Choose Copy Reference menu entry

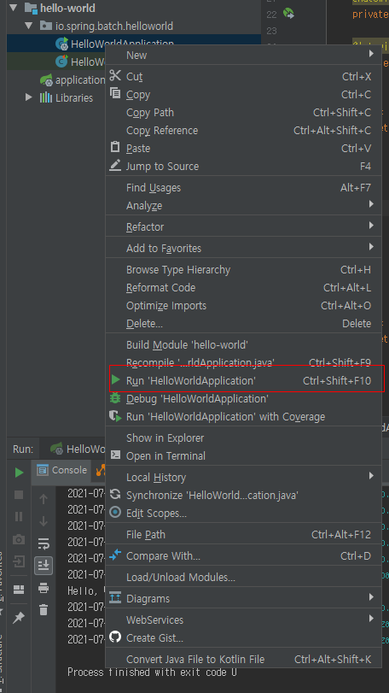[243, 131]
